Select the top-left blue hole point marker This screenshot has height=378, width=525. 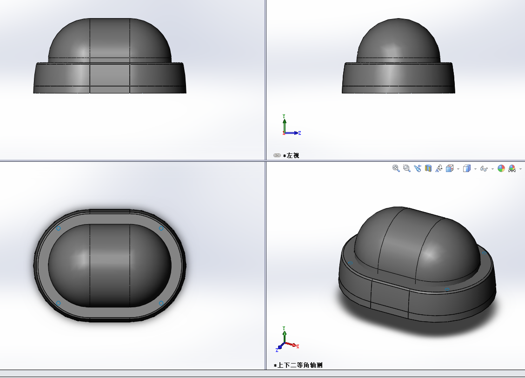[x=59, y=228]
